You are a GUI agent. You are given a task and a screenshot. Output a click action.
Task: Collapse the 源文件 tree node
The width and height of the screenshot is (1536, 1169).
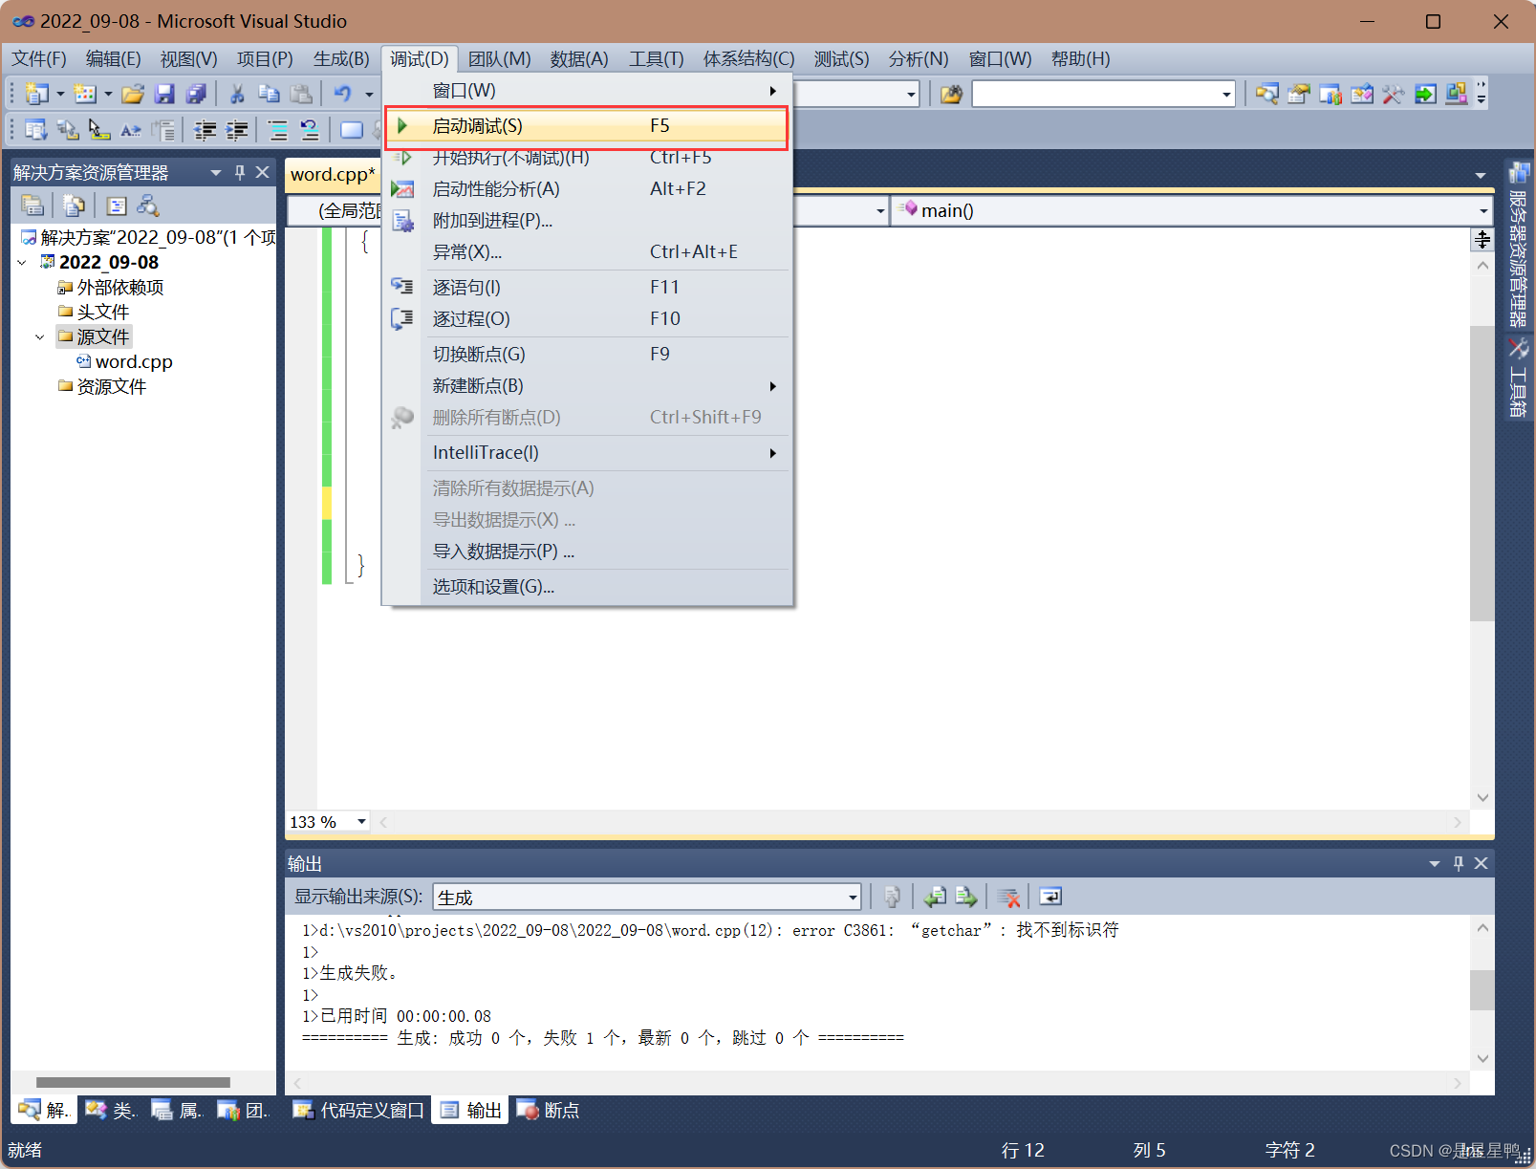40,336
